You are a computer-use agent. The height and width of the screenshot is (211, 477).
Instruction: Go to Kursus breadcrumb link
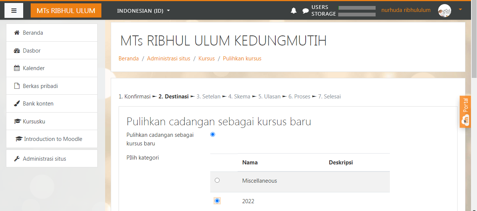click(207, 59)
